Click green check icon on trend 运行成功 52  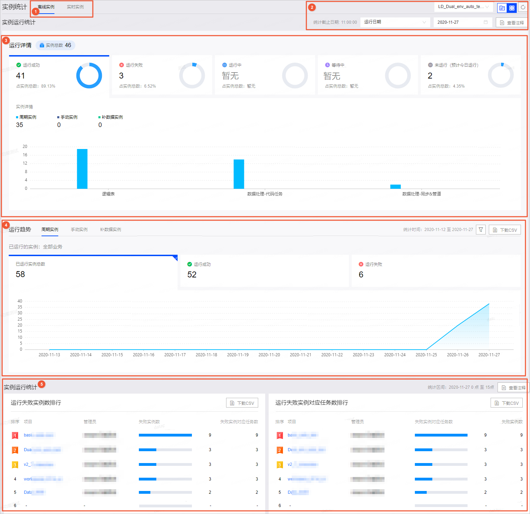(189, 264)
